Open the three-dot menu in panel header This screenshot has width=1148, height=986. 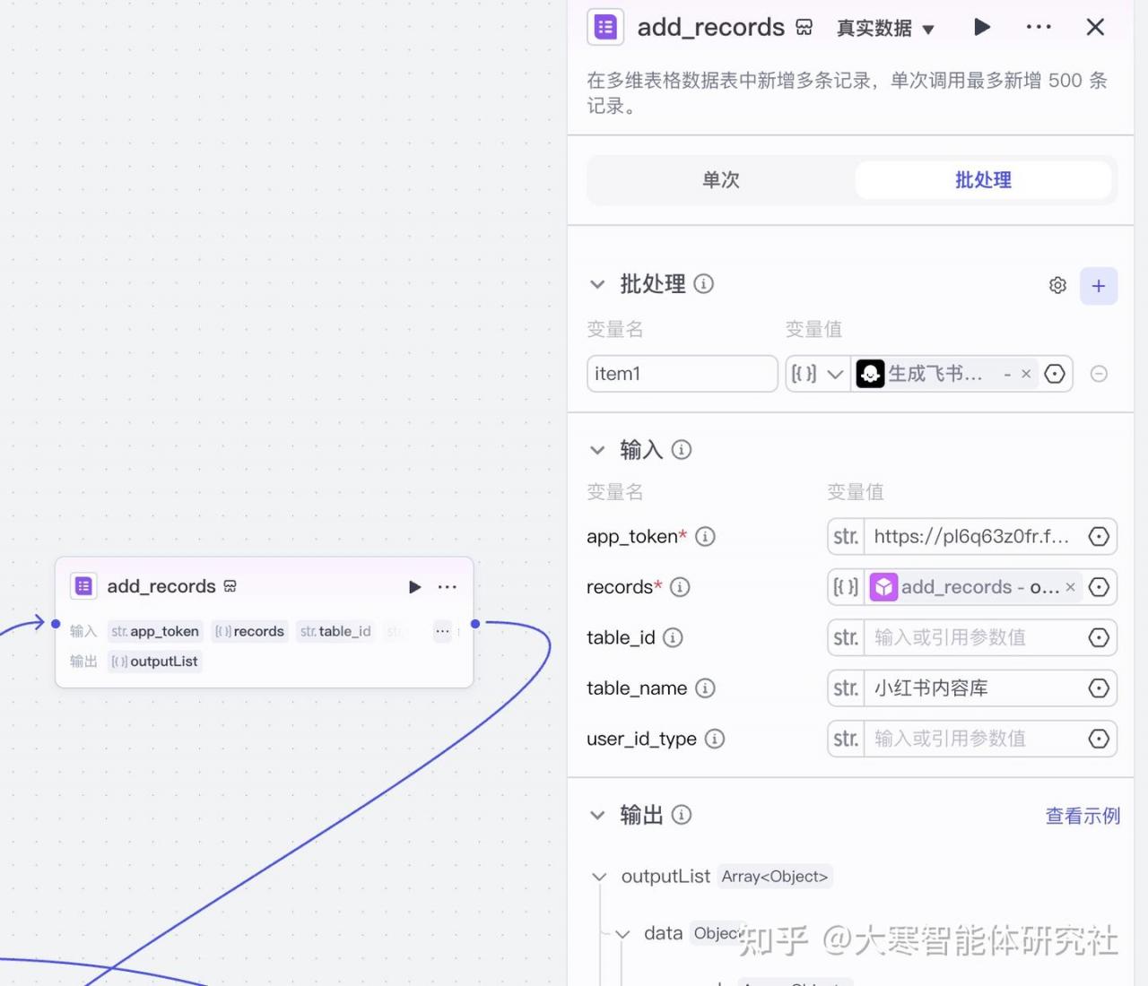(1039, 27)
